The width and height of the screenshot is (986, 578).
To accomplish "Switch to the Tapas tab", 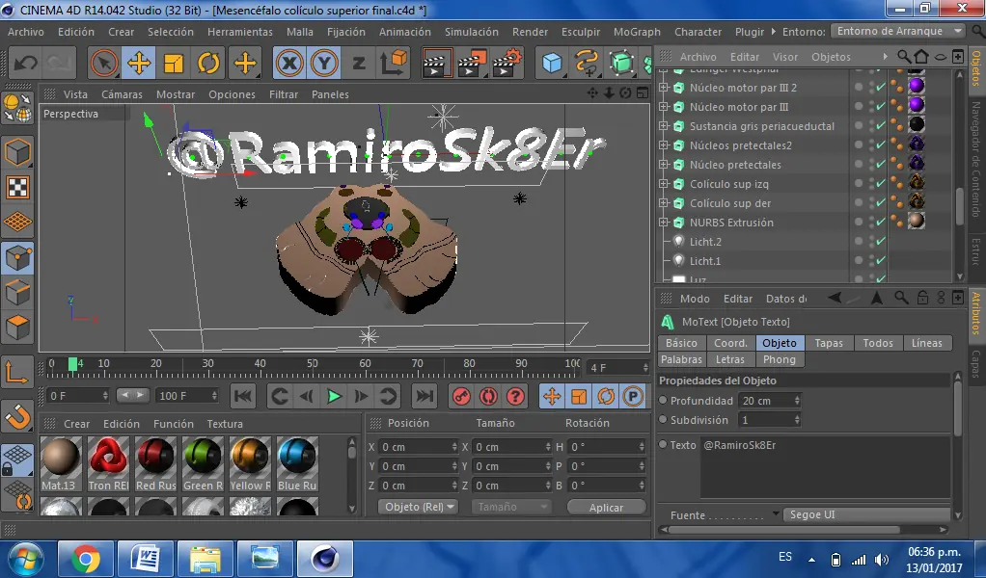I will point(829,343).
